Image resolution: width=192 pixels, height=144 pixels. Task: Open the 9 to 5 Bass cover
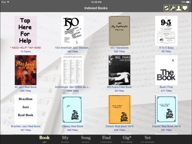(166, 31)
